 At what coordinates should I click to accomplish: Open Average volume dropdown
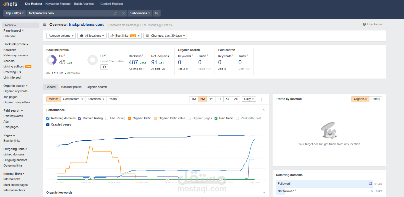point(61,36)
